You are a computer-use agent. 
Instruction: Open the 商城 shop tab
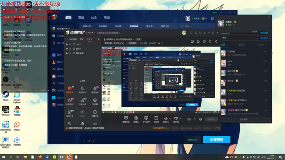click(107, 17)
